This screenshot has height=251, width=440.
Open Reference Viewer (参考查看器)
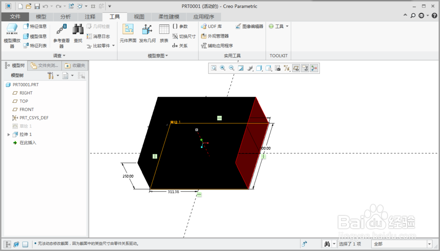[62, 36]
